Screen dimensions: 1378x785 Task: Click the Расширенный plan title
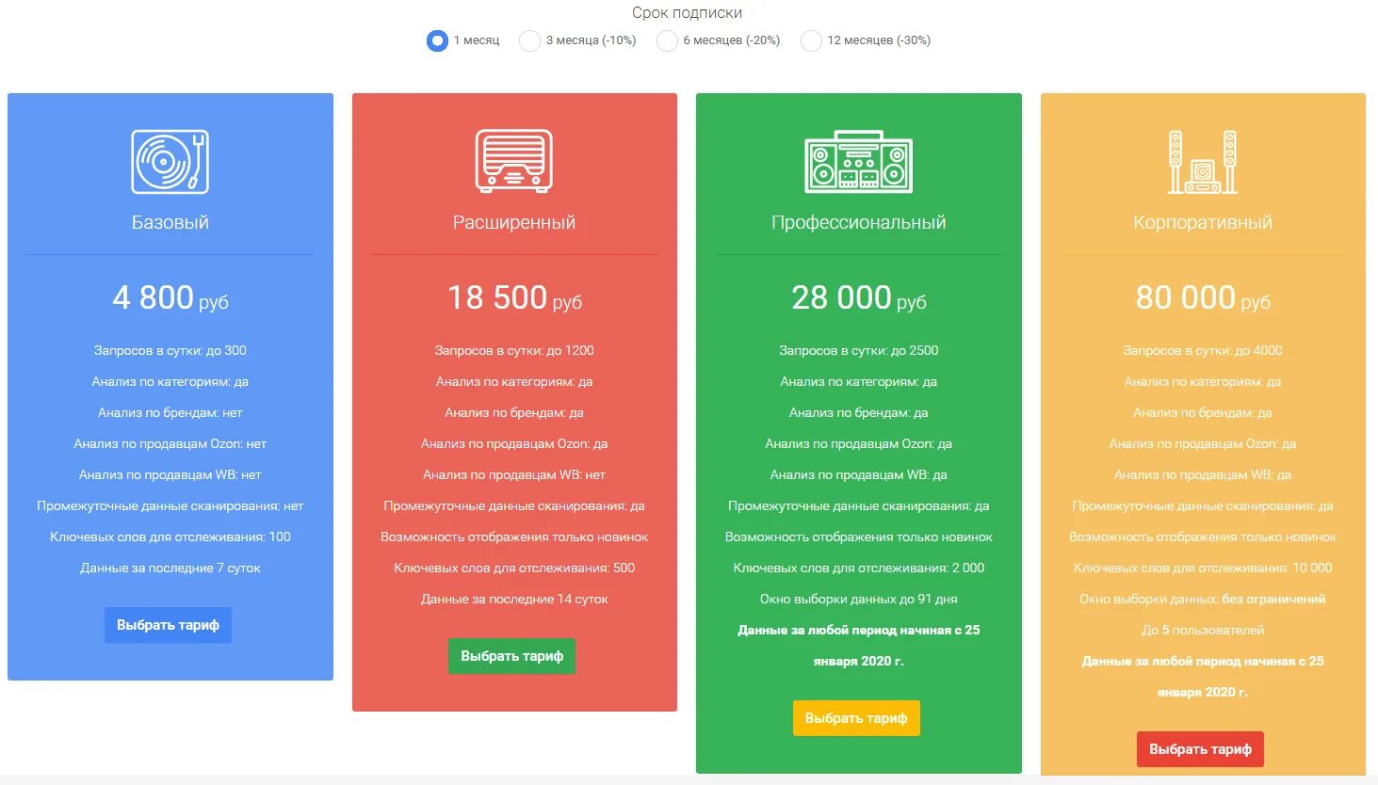[x=514, y=223]
